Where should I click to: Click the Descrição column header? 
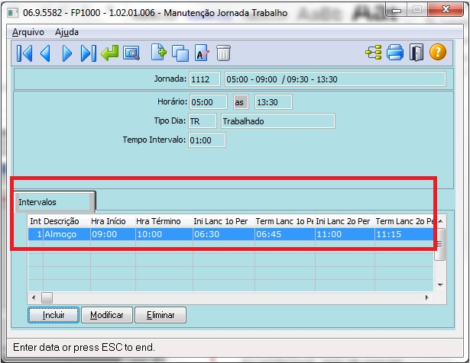(66, 221)
